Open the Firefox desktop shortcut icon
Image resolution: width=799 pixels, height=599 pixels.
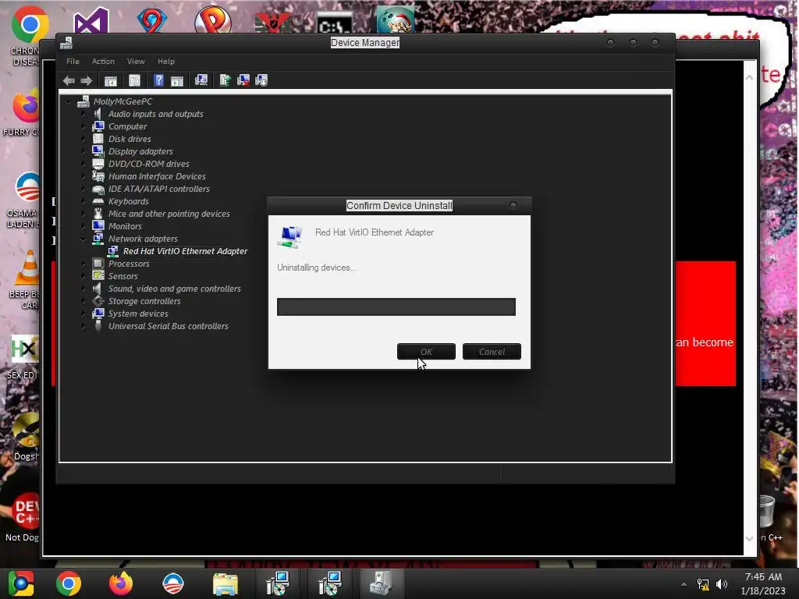pos(27,105)
